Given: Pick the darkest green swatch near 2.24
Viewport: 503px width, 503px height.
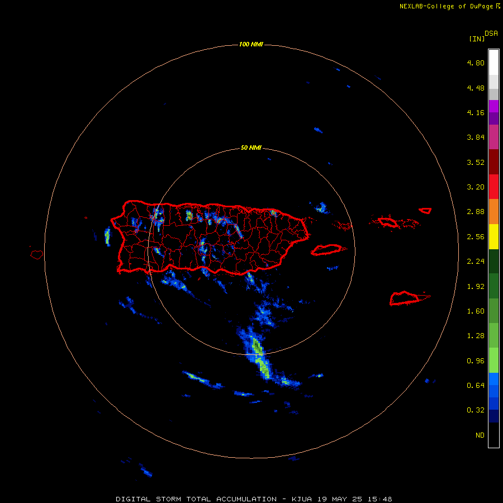Looking at the screenshot, I should (493, 262).
